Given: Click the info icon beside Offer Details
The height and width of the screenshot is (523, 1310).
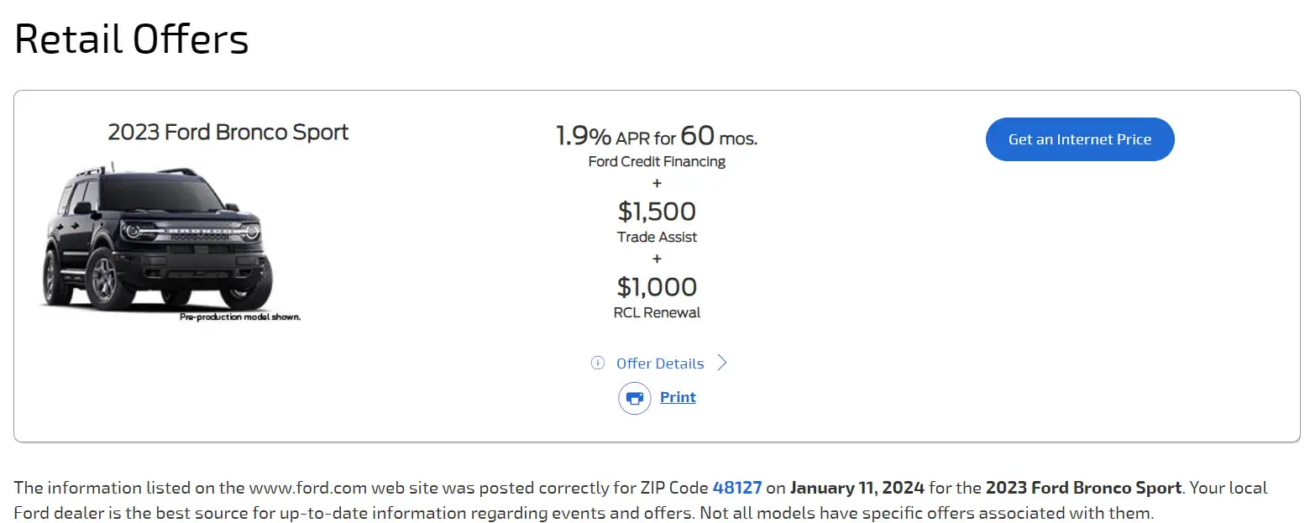Looking at the screenshot, I should 598,363.
